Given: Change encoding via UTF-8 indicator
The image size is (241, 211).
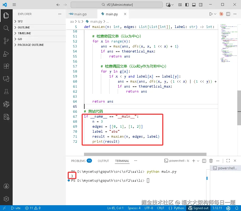Looking at the screenshot, I should tap(149, 208).
